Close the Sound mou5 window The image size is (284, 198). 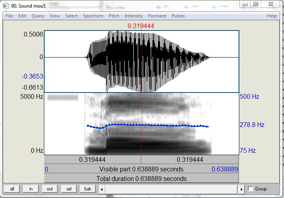[271, 4]
